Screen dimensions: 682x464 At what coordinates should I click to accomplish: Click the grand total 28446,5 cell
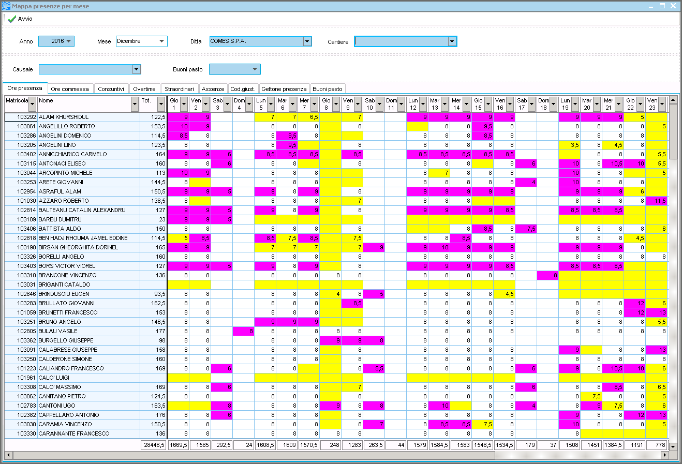154,445
